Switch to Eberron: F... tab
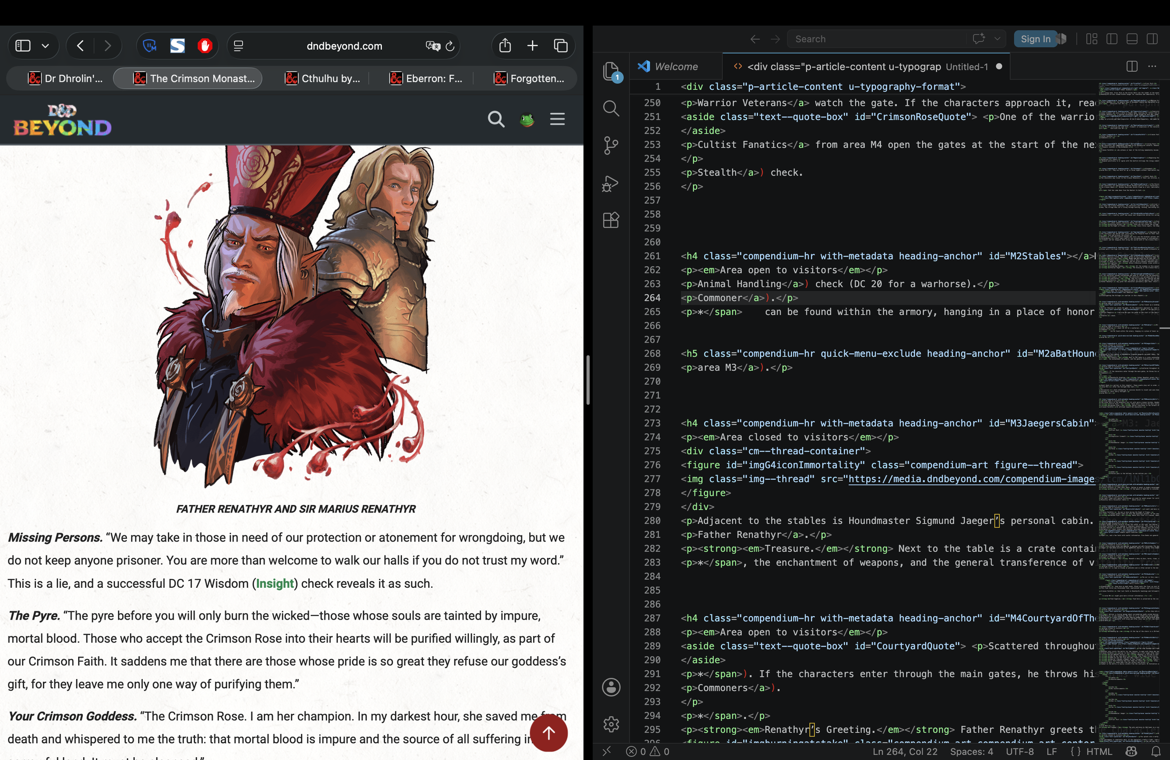The height and width of the screenshot is (760, 1170). [x=426, y=78]
